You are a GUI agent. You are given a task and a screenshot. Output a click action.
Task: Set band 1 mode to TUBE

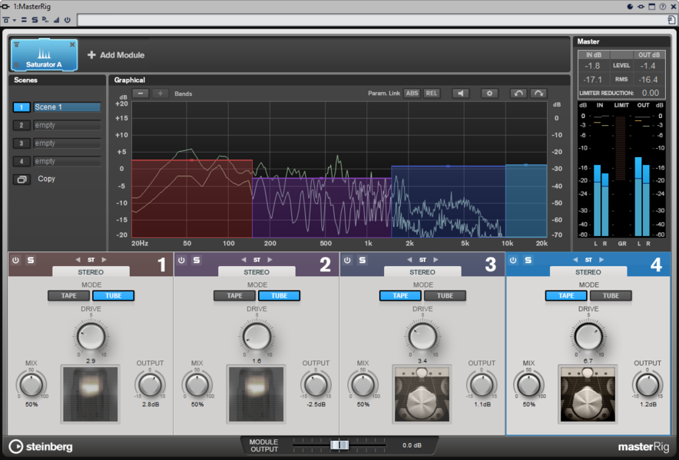(x=114, y=296)
